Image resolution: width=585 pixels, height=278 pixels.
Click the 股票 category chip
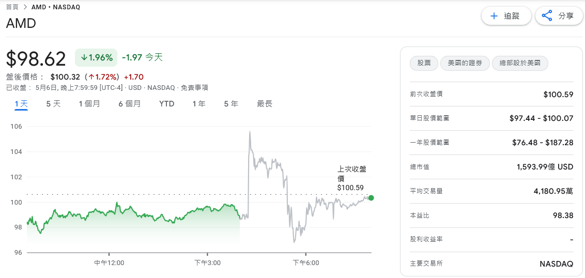(x=424, y=63)
